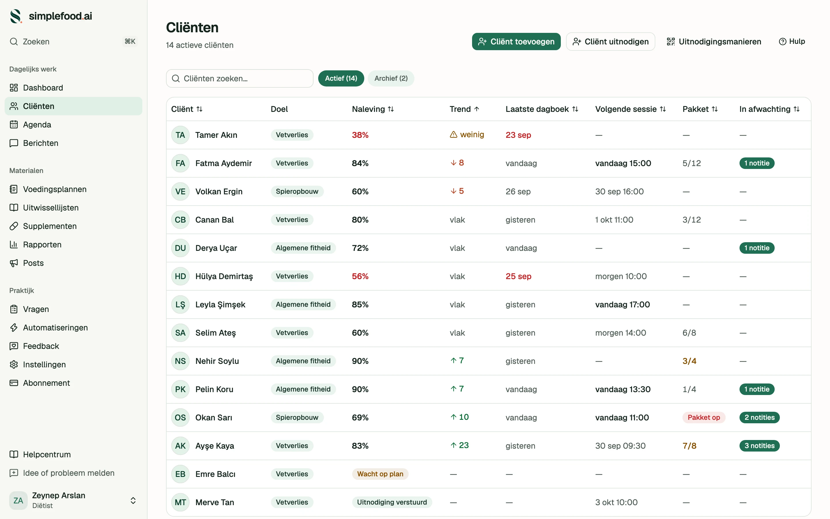Open Posts in the sidebar
The image size is (830, 519).
(73, 263)
